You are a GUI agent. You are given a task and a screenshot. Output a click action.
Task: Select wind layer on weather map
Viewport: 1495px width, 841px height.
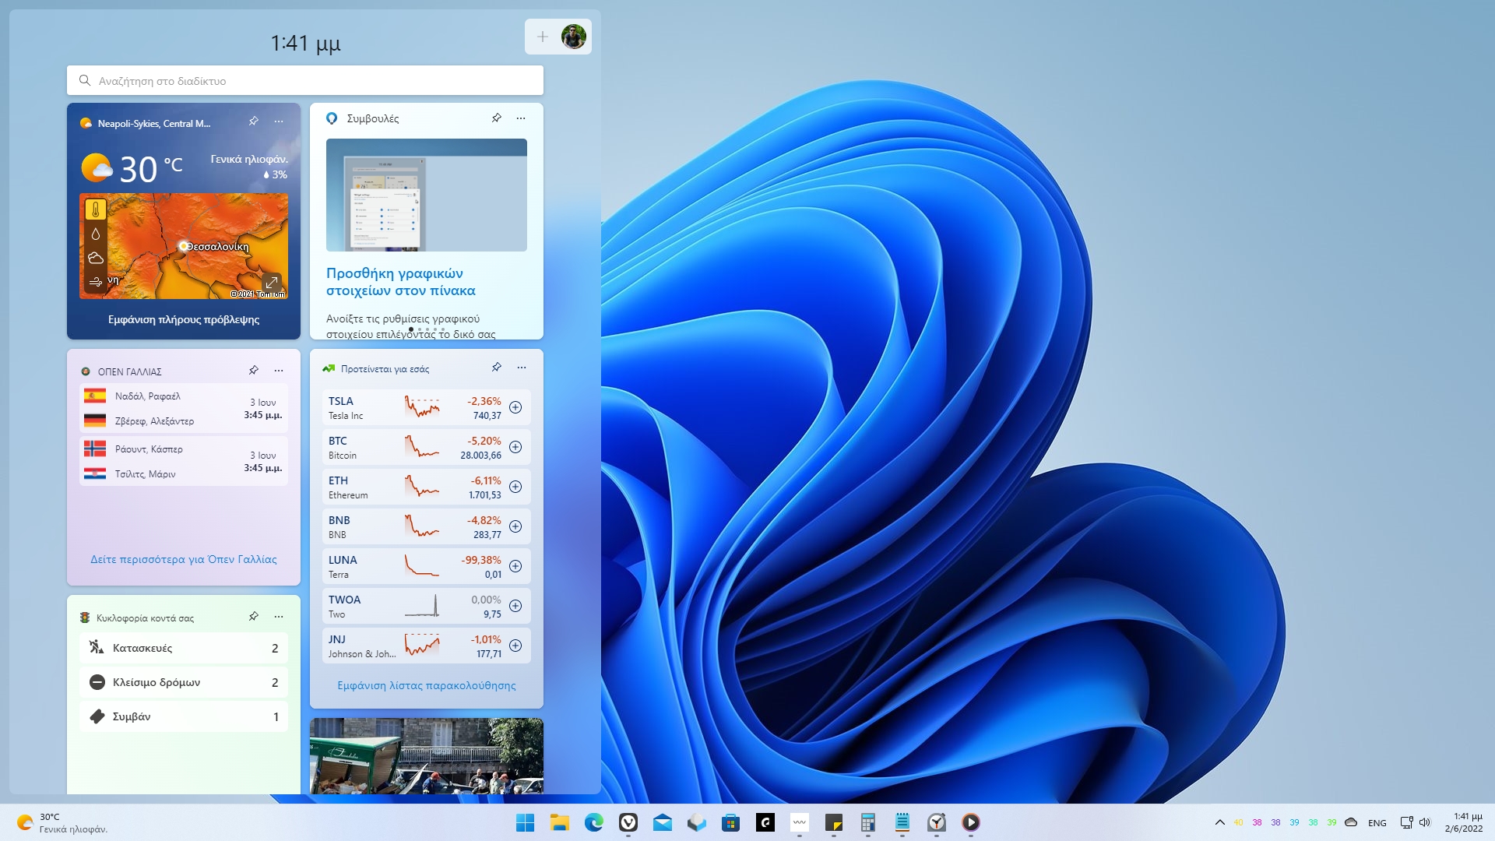tap(96, 282)
